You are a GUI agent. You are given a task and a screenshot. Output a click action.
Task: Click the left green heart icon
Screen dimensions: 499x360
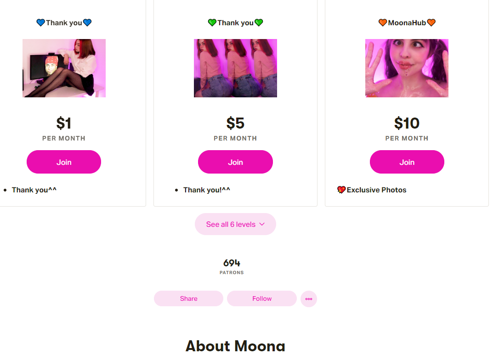pos(212,22)
